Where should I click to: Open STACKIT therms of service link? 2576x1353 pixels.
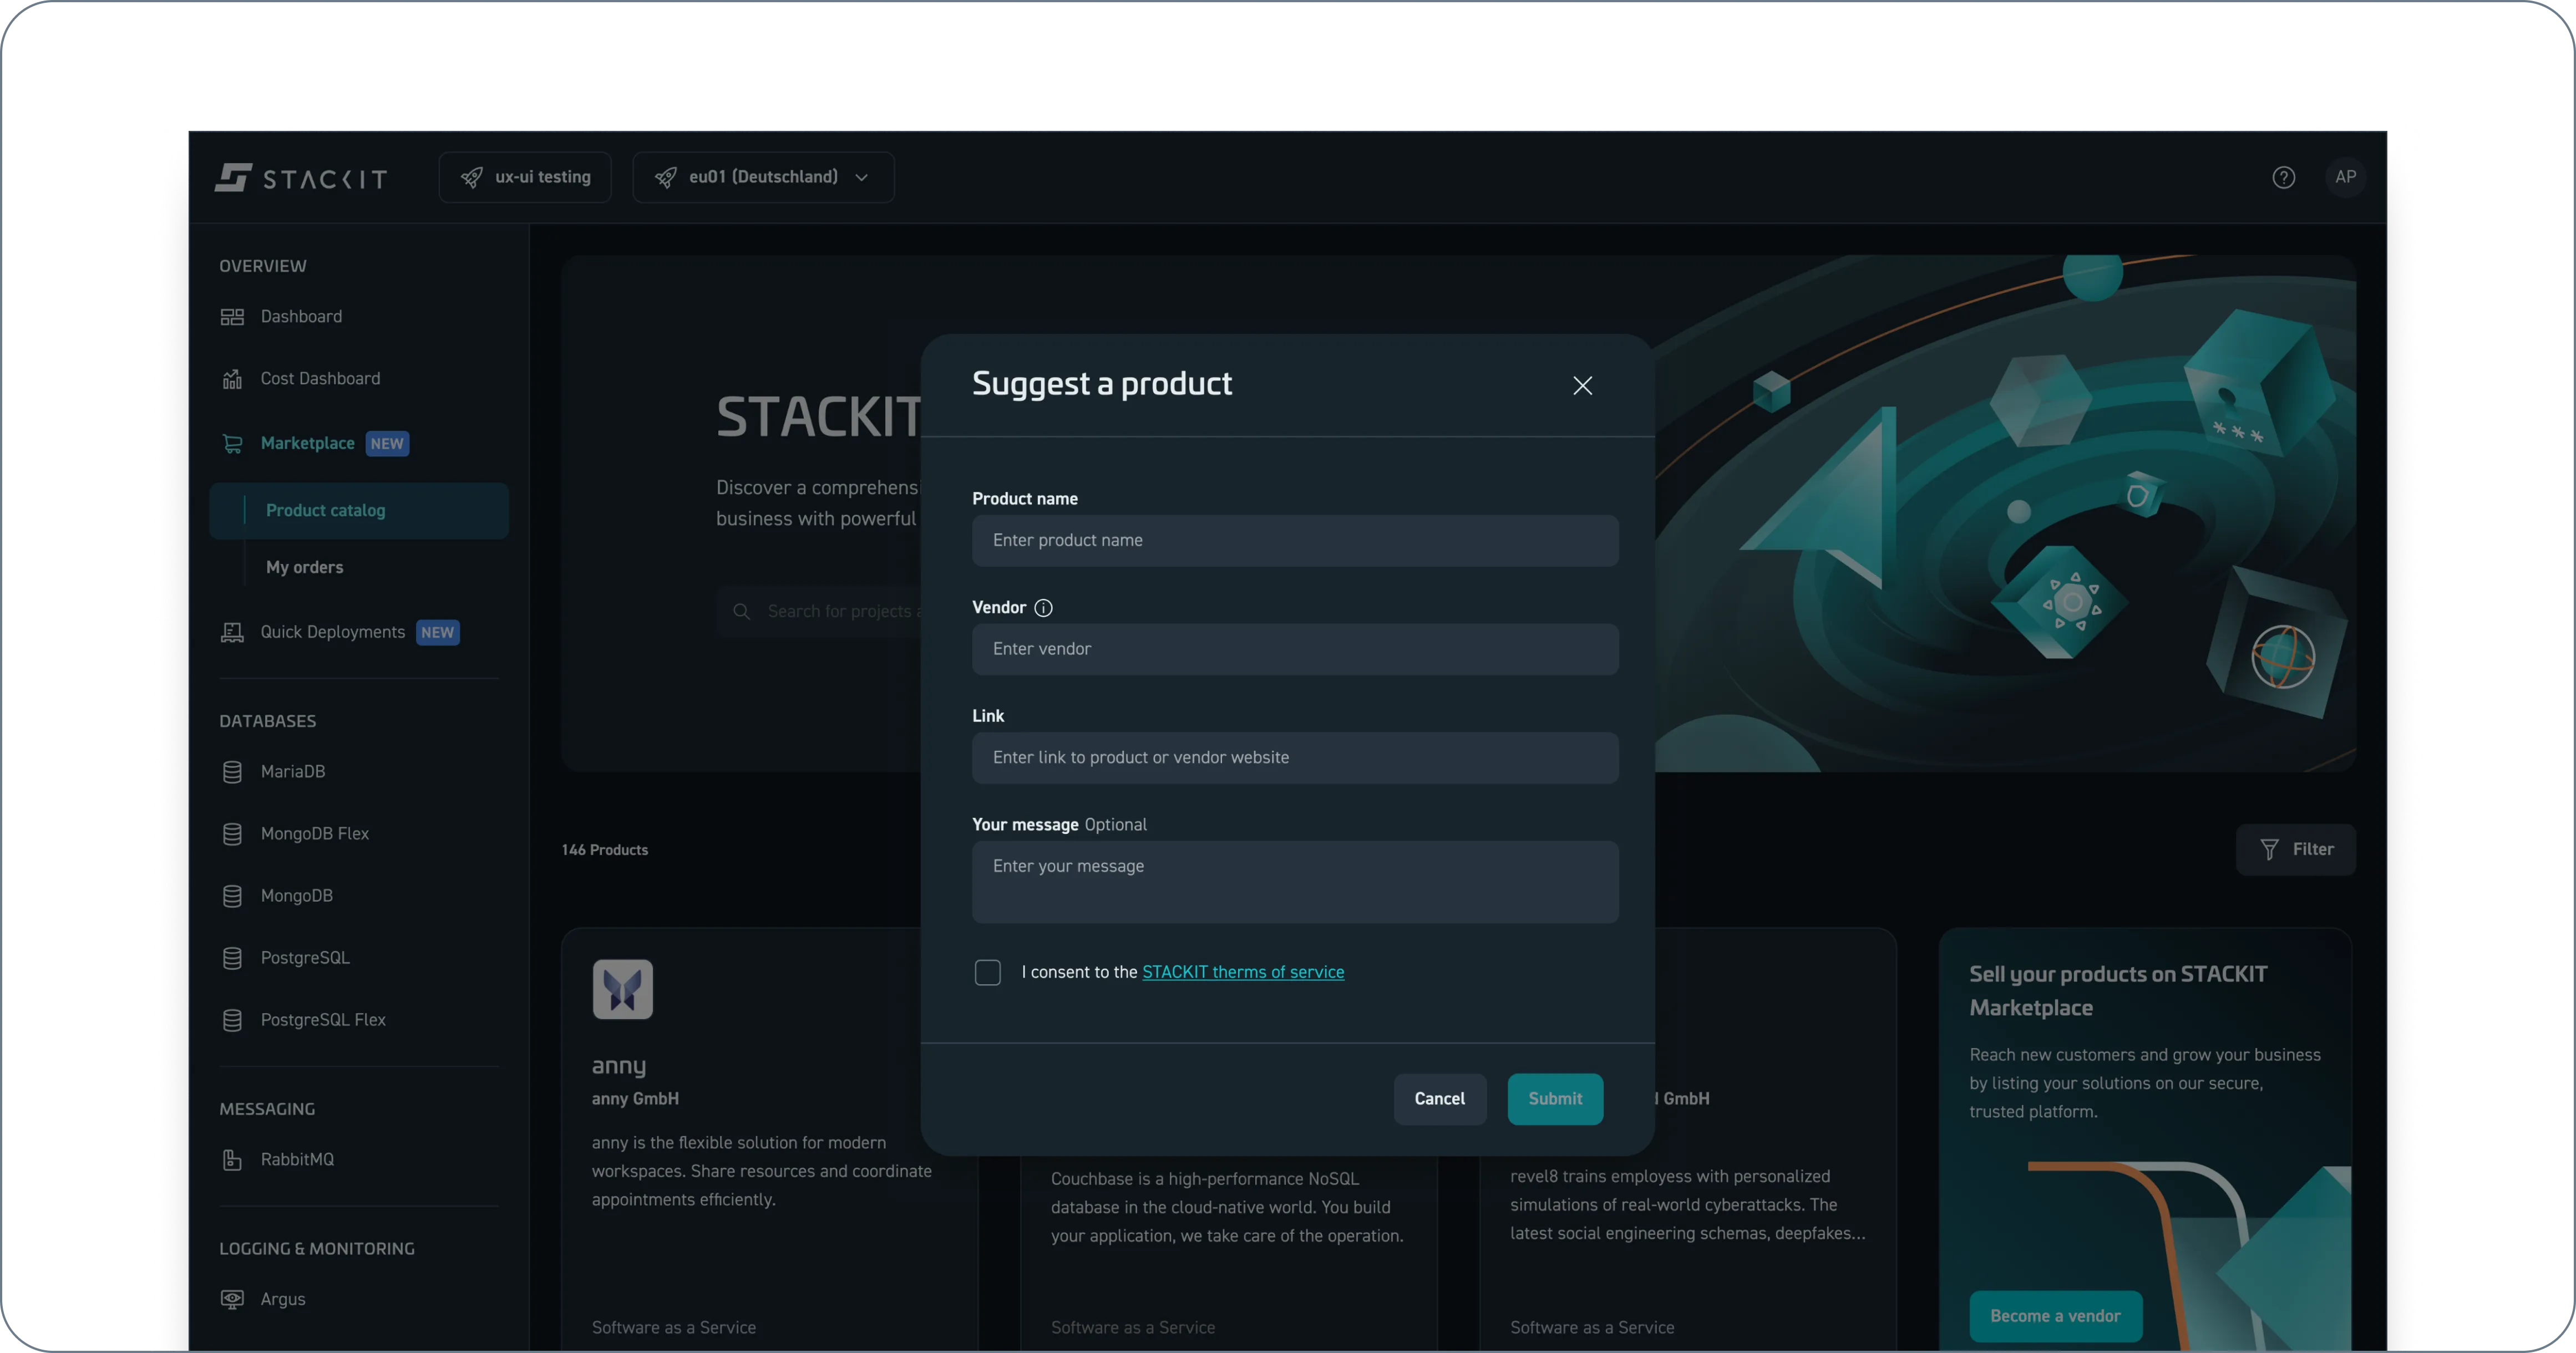click(x=1243, y=973)
